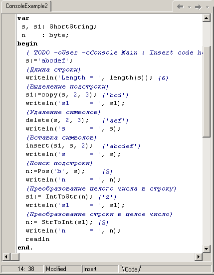This screenshot has width=214, height=275.
Task: Click the horizontal scrollbar right arrow
Action: pos(199,257)
